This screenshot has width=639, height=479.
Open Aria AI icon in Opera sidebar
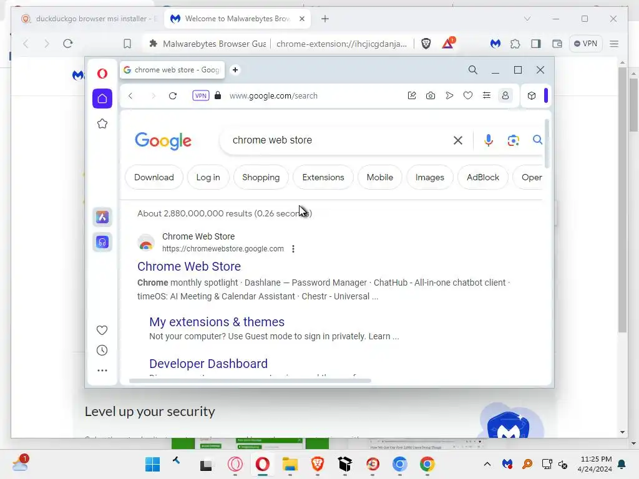click(x=102, y=217)
